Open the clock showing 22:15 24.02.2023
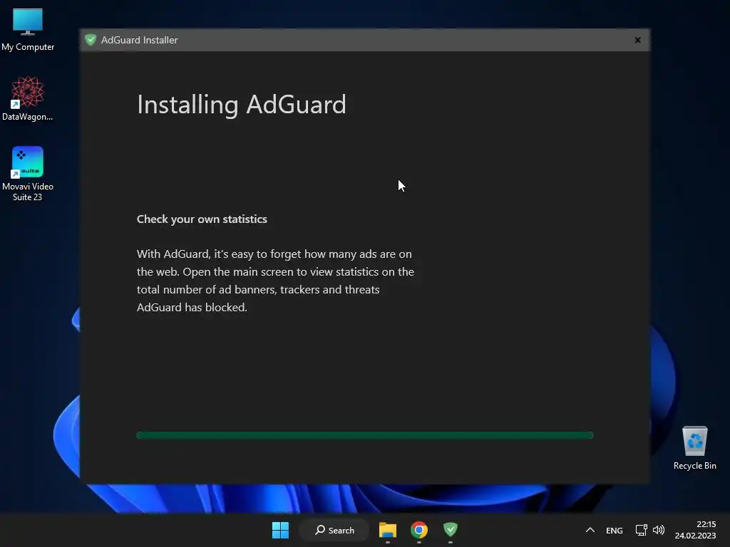The image size is (730, 547). 695,530
